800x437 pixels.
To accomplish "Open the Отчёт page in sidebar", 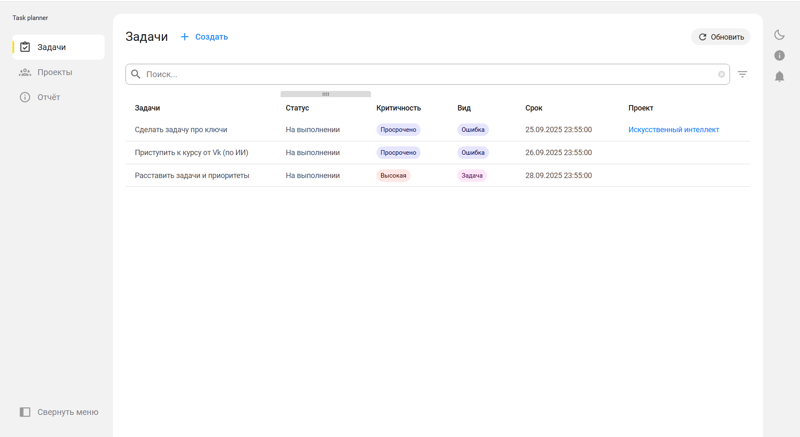I will pyautogui.click(x=48, y=97).
